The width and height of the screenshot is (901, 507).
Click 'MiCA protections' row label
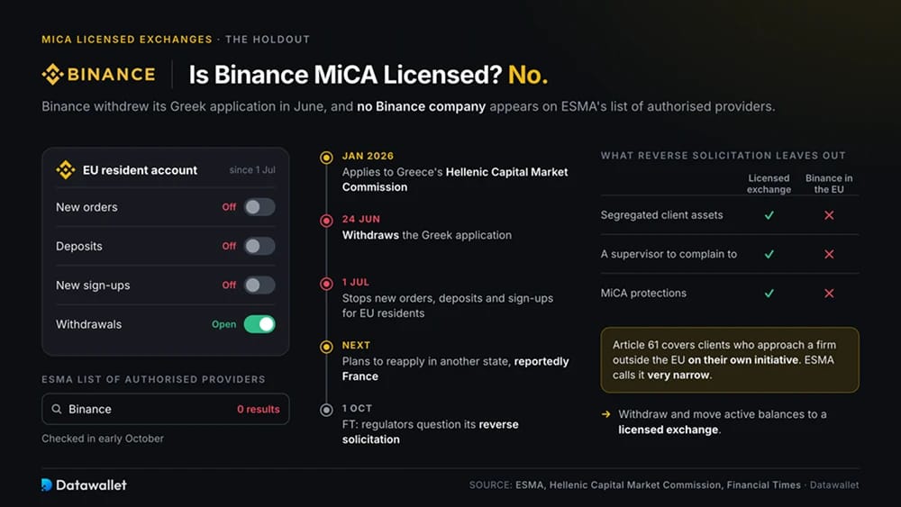pos(643,293)
